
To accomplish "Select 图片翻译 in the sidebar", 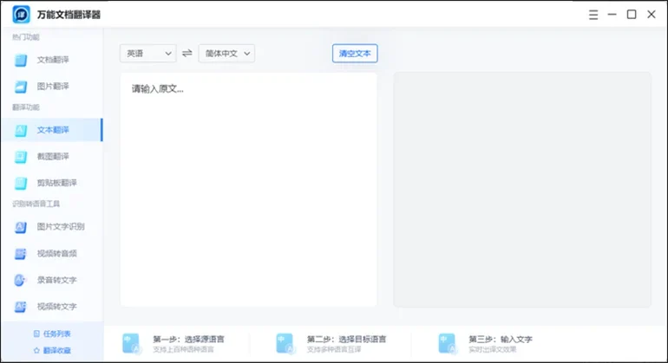I will point(51,87).
